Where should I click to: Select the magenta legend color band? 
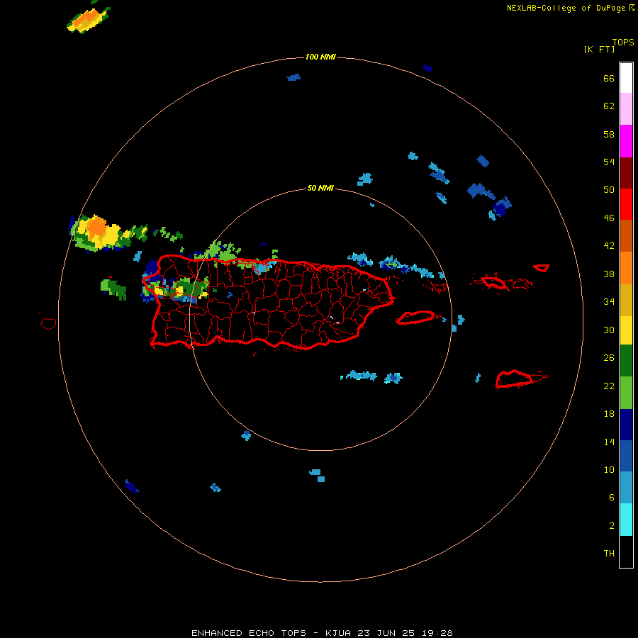[626, 141]
